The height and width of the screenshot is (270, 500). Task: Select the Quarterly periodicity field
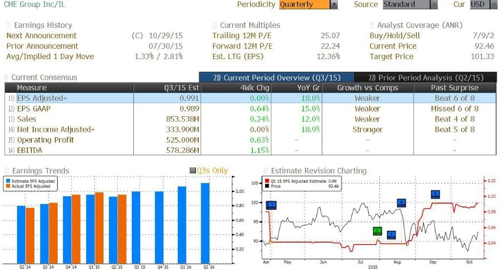(305, 4)
